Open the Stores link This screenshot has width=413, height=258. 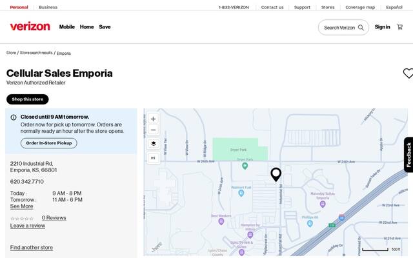(x=328, y=7)
